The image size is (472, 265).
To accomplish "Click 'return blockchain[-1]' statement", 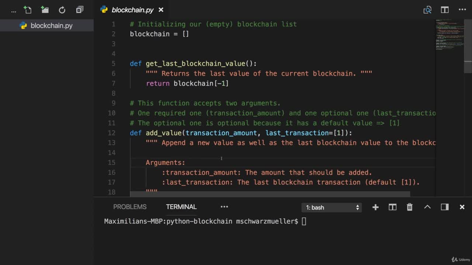I will point(187,84).
